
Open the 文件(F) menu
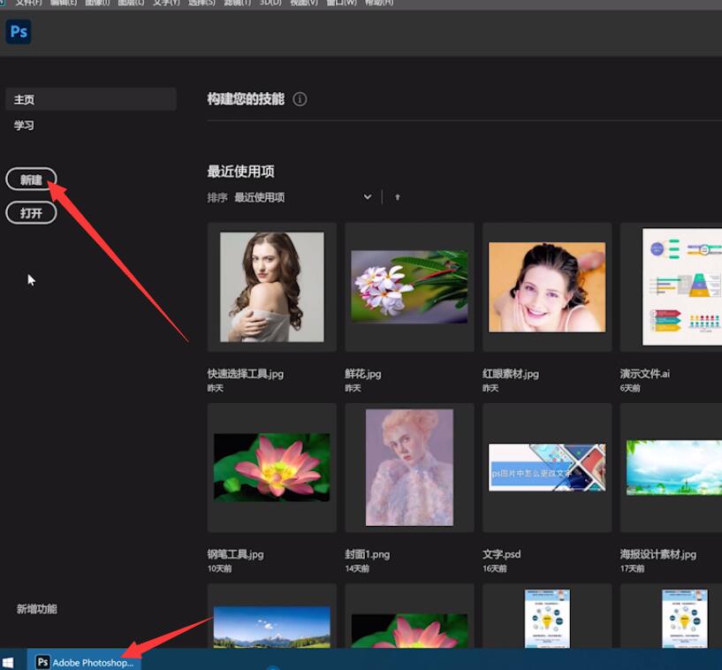tap(28, 3)
